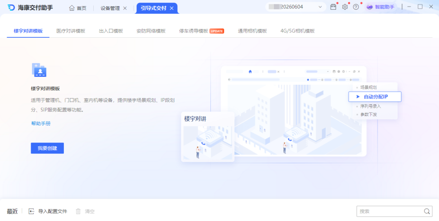Click the UPDATE badge on 停车诱导模板

217,31
